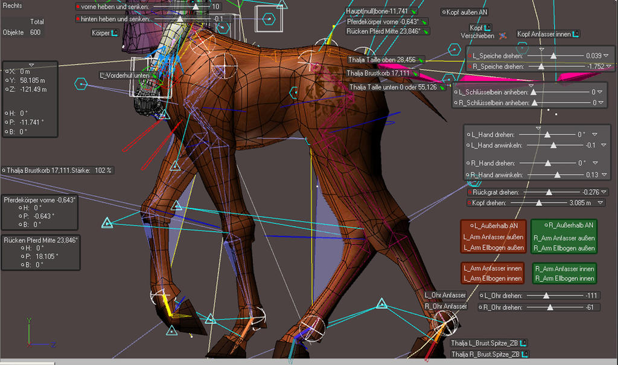Screen dimensions: 618x365
Task: Click the Rechts view label
Action: pos(12,6)
